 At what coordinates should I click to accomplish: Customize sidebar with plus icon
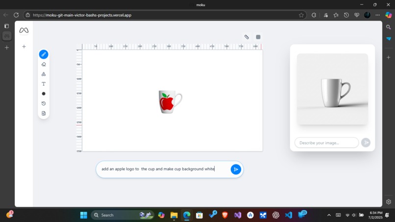click(389, 57)
